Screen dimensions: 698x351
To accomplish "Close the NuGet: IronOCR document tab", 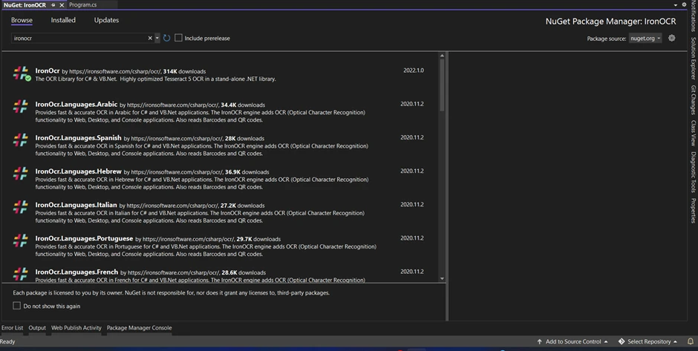I will (x=62, y=4).
